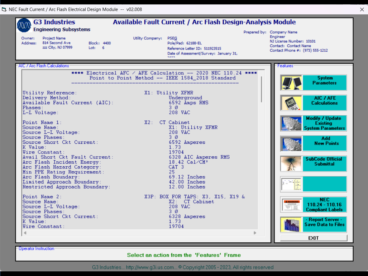Open NEC 110.24 - 110.16 Compliant Labels
The width and height of the screenshot is (368, 276).
point(324,204)
